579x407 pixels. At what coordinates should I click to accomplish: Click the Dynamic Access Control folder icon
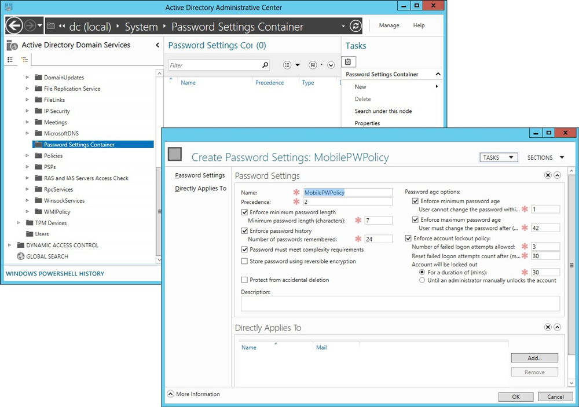[x=21, y=245]
